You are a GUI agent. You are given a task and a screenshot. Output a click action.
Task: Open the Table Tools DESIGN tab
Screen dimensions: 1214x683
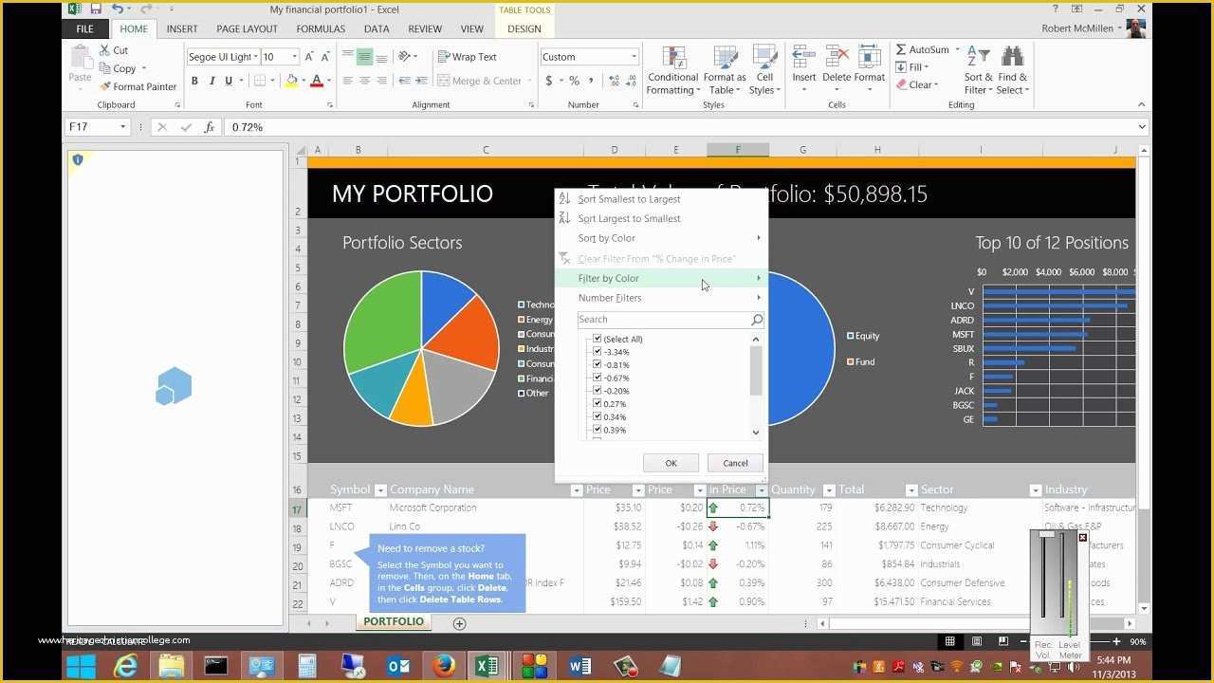524,29
